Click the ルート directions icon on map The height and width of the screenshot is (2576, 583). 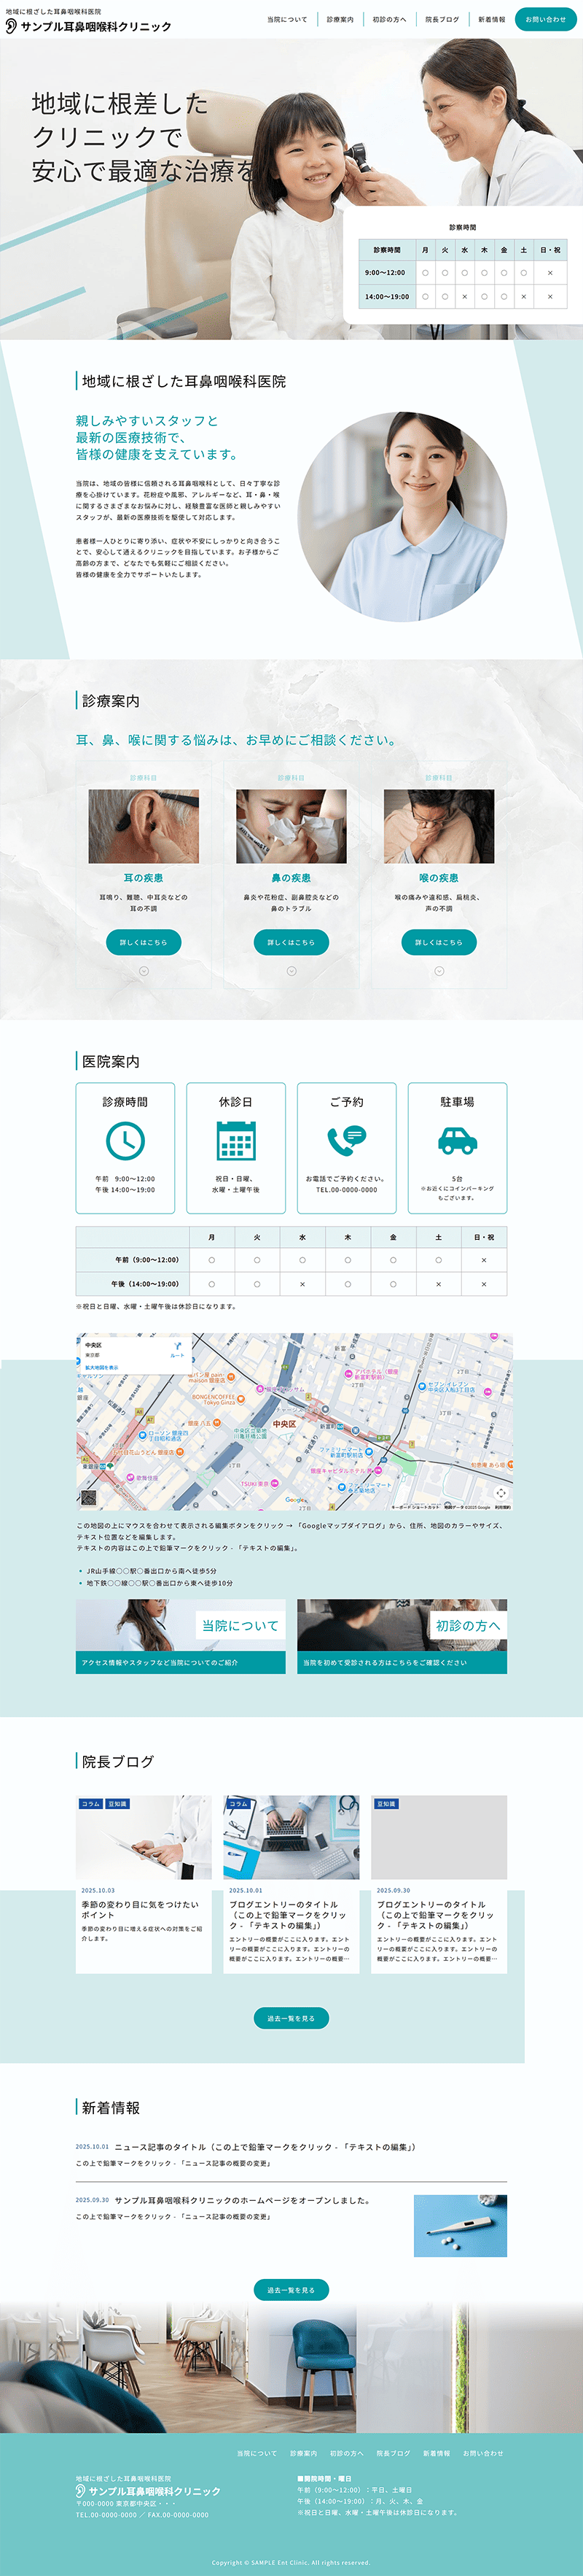[x=178, y=1347]
